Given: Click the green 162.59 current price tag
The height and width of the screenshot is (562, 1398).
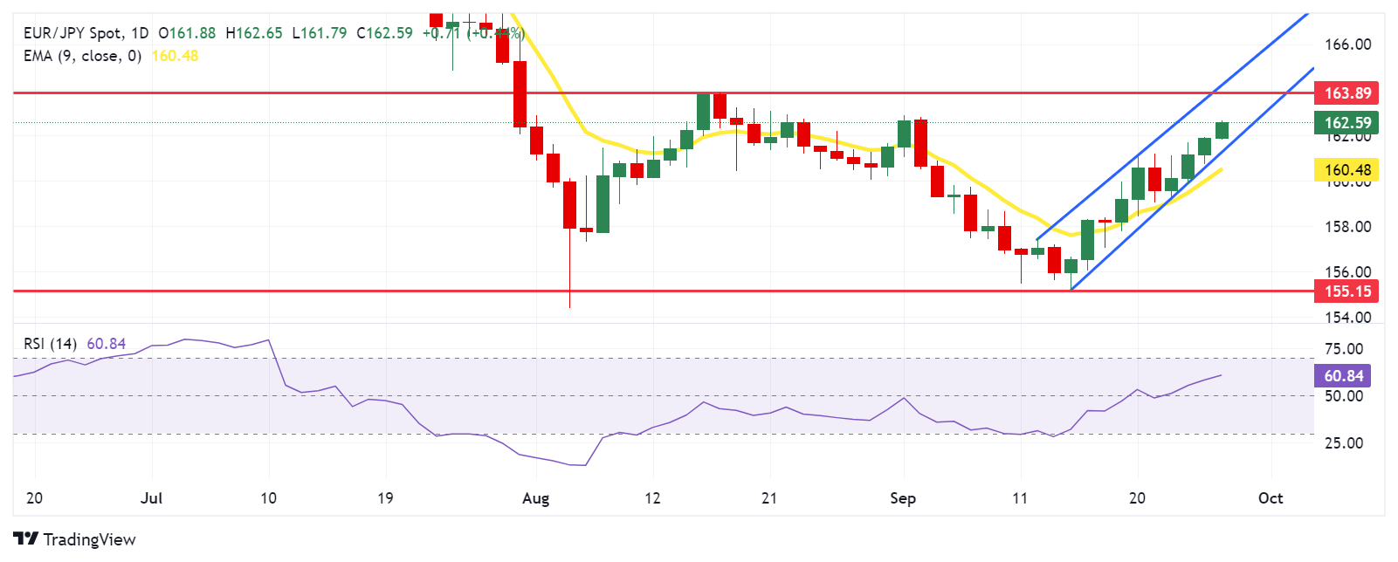Looking at the screenshot, I should [x=1347, y=122].
